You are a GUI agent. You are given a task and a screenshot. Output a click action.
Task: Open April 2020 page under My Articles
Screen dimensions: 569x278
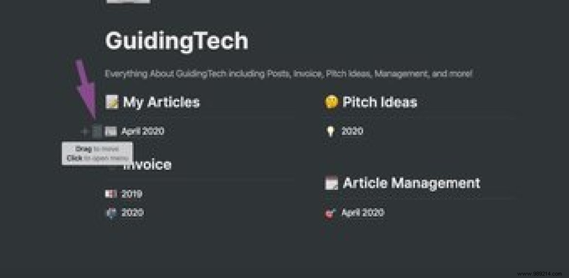point(142,131)
